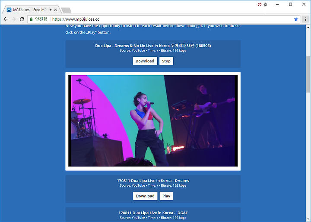Viewport: 311px width, 222px height.
Task: Click the red extension icon in the title bar
Action: coord(260,4)
